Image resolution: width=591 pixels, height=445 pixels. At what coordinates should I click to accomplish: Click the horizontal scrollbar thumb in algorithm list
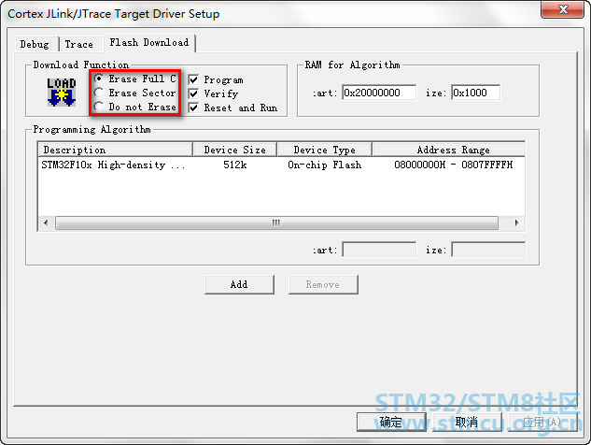[276, 222]
